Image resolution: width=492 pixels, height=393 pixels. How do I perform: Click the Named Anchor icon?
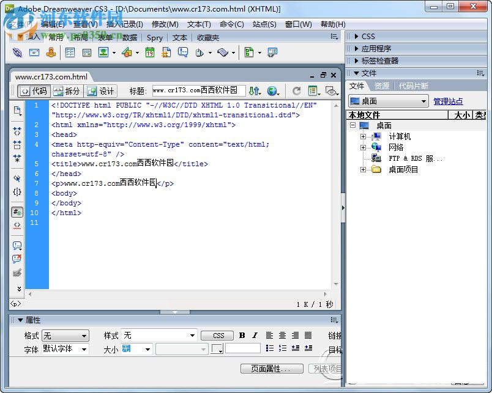51,54
